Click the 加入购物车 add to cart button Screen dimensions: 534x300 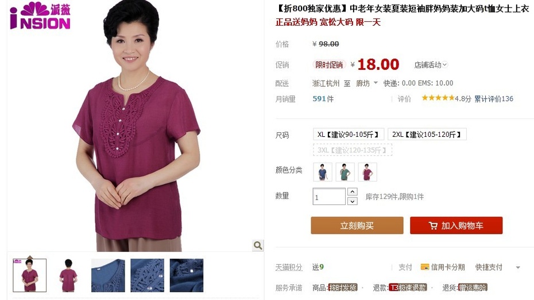pyautogui.click(x=456, y=226)
